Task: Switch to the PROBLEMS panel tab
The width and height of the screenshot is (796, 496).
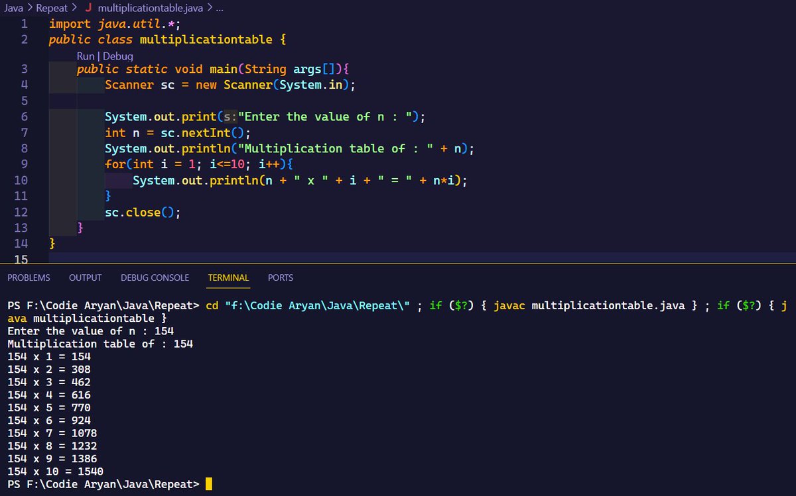Action: 29,277
